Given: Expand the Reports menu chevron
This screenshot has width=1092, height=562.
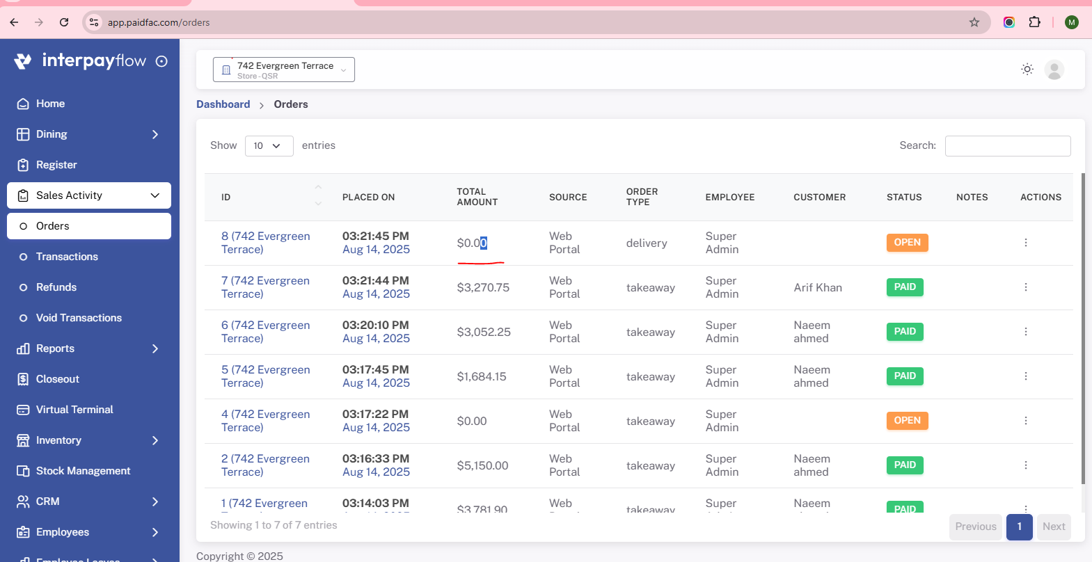Looking at the screenshot, I should 155,348.
